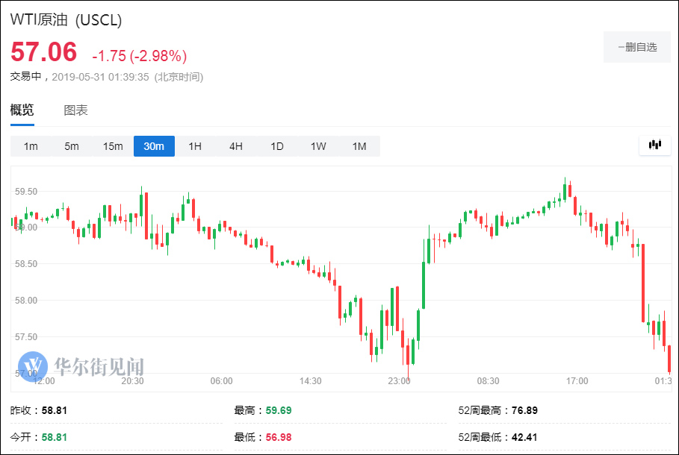The width and height of the screenshot is (679, 455).
Task: Select the 30m interval button
Action: tap(154, 146)
